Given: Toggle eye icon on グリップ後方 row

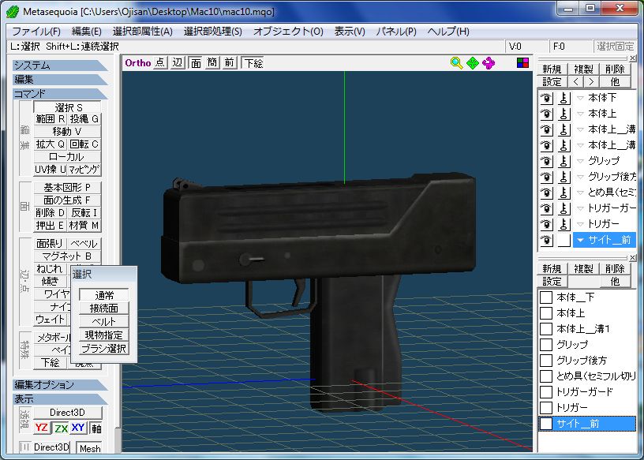Looking at the screenshot, I should [546, 177].
